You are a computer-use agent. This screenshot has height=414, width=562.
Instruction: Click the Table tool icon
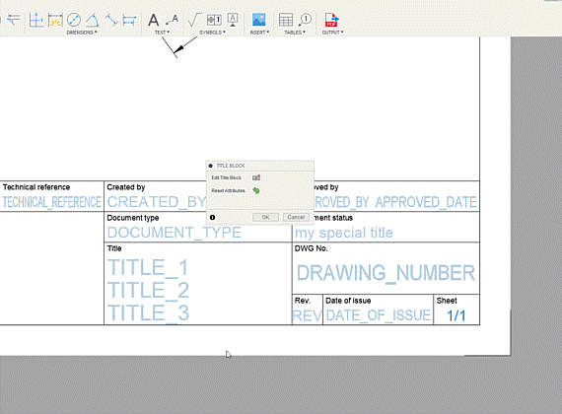[x=286, y=20]
